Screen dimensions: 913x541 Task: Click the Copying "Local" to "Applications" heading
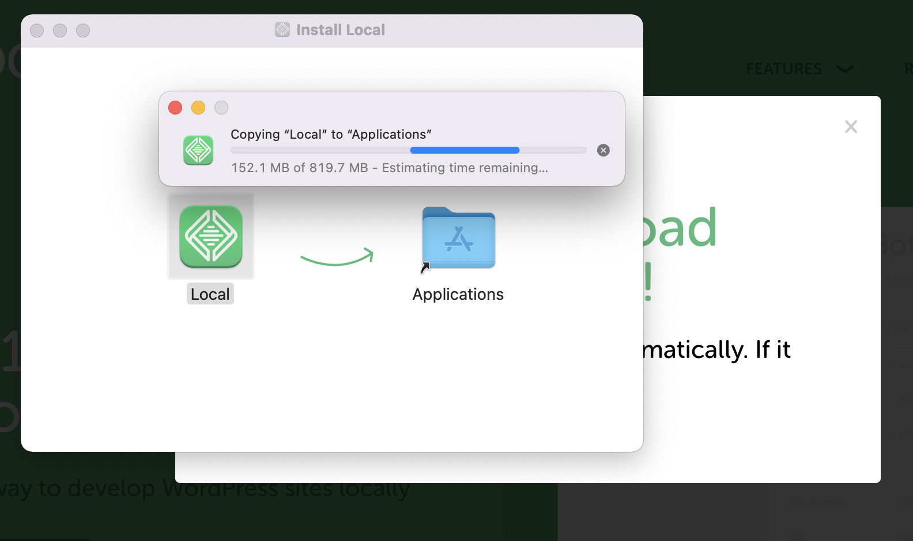point(331,134)
